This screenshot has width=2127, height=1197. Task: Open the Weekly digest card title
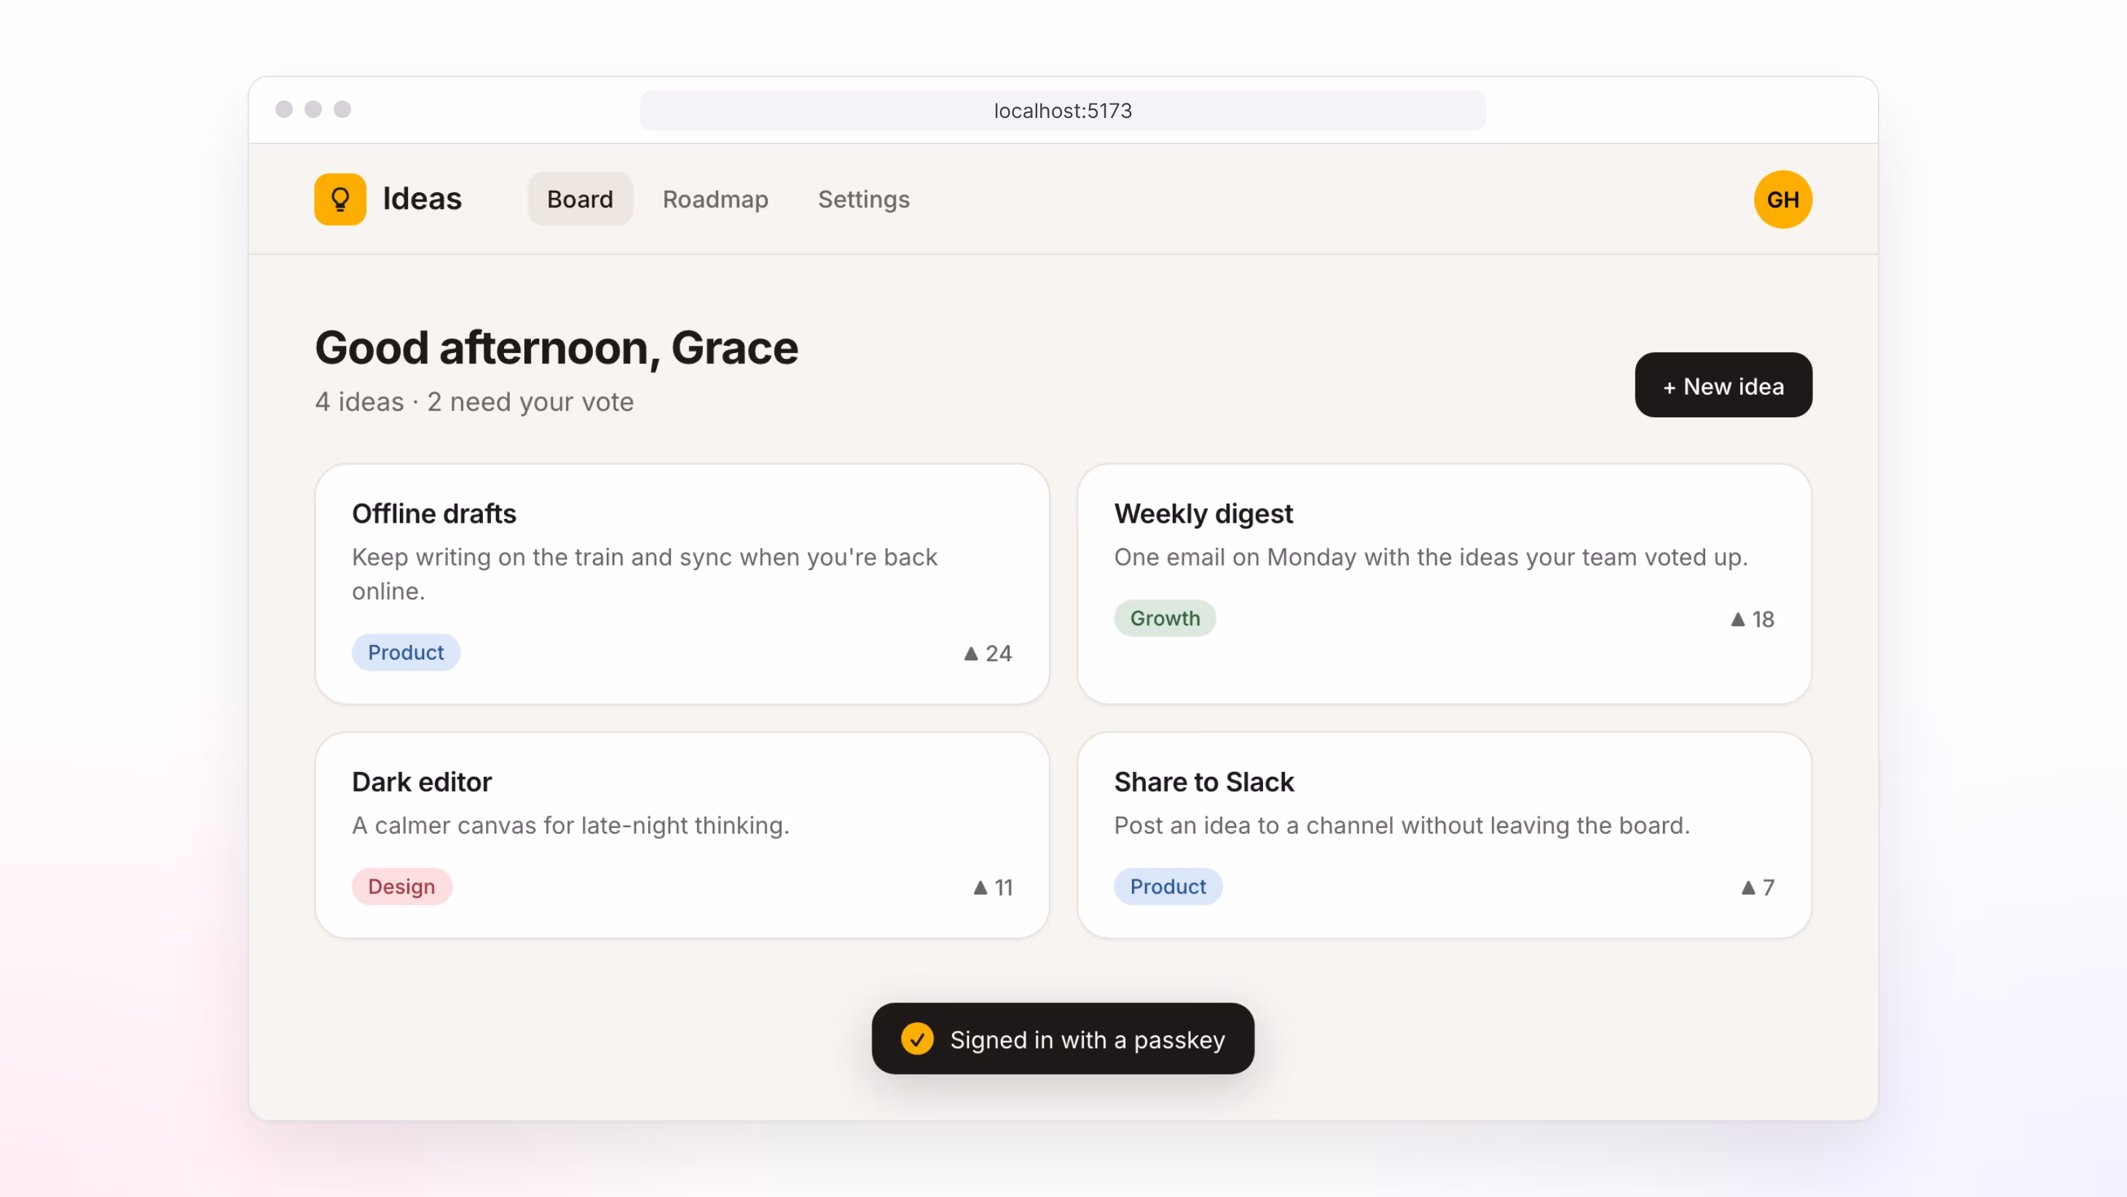point(1203,513)
